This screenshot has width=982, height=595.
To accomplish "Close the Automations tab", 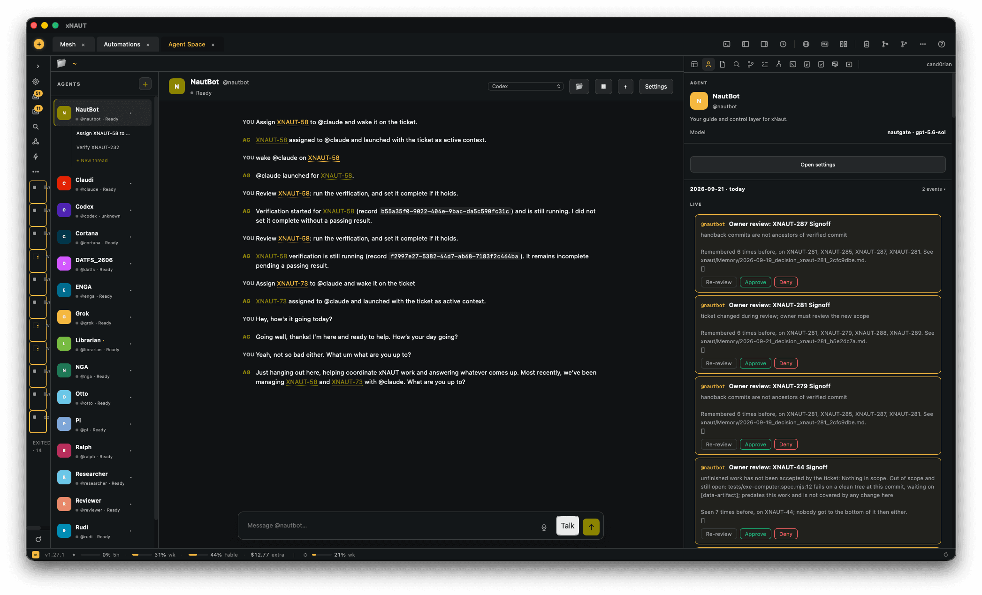I will click(x=148, y=45).
